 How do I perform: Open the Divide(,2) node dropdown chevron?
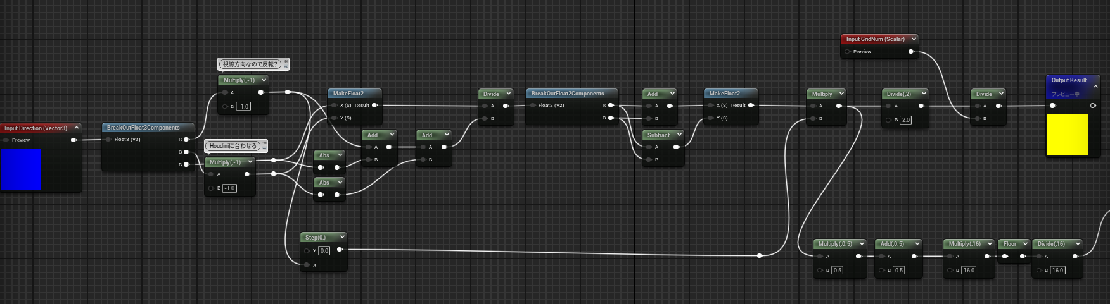point(924,94)
